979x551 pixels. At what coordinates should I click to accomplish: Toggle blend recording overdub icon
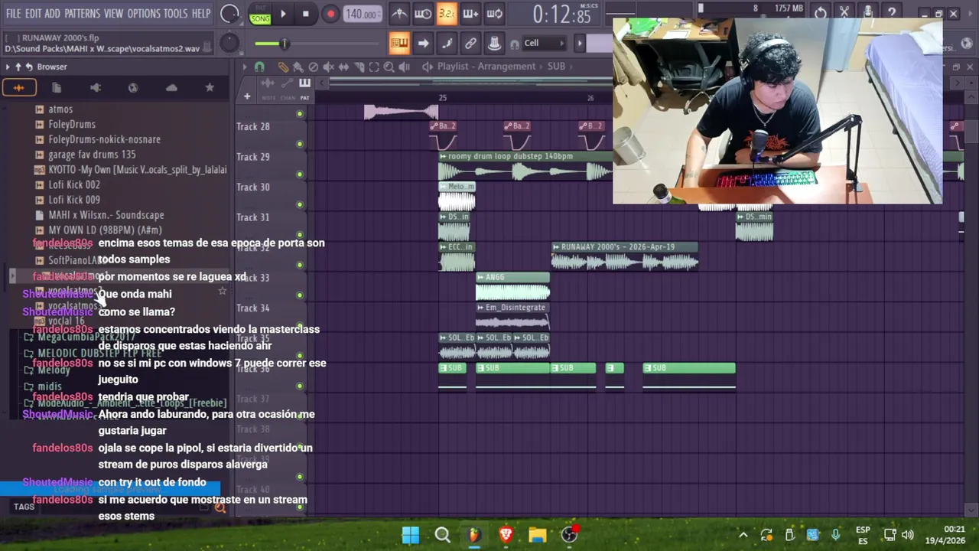[470, 14]
